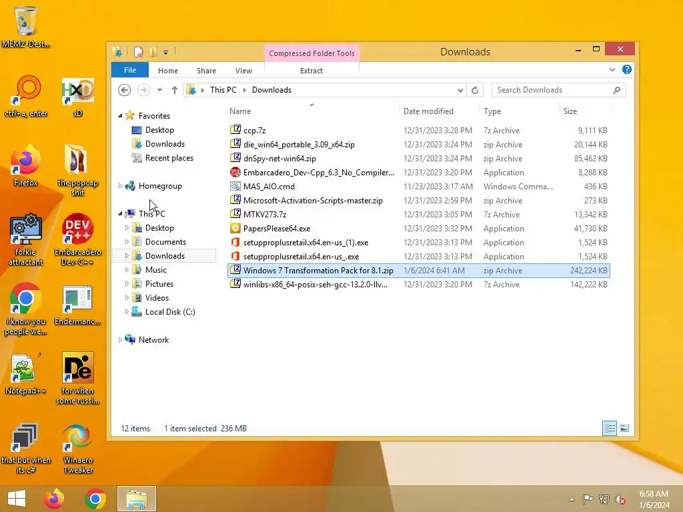Open the Action Center flag icon
The height and width of the screenshot is (512, 683).
click(x=588, y=499)
